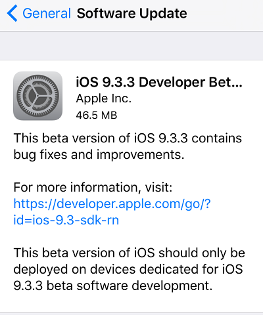263x315 pixels.
Task: Tap "9.3.3 beta software development." line
Action: pyautogui.click(x=113, y=285)
